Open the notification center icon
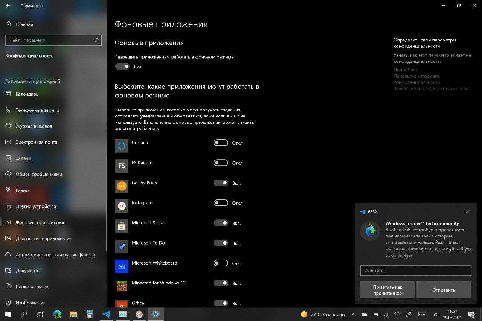Screen dimensions: 482x321 (471, 314)
